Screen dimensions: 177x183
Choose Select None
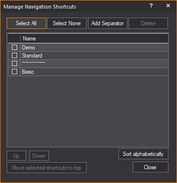[x=67, y=23]
